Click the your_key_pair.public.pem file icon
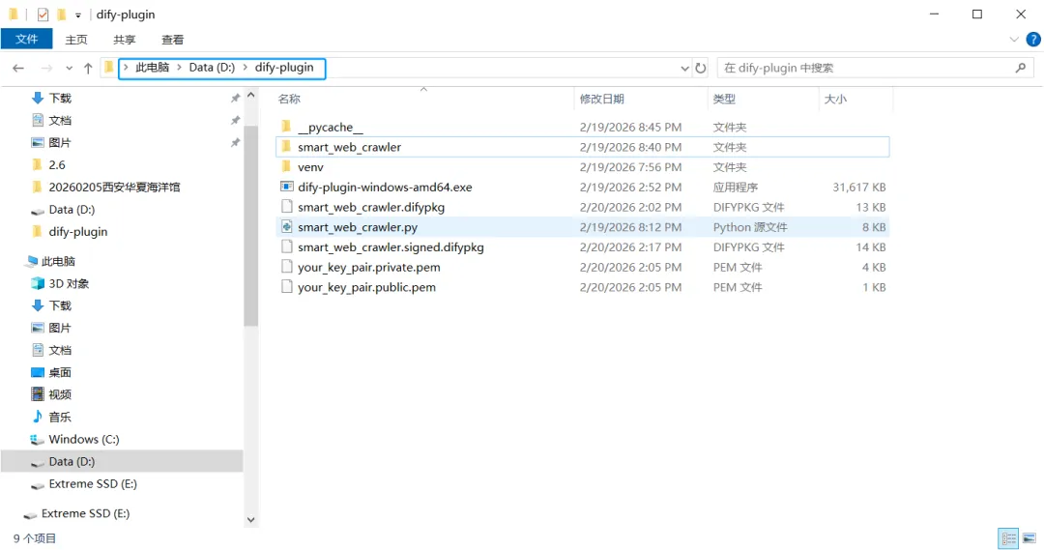Screen dimensions: 1044x550 286,286
